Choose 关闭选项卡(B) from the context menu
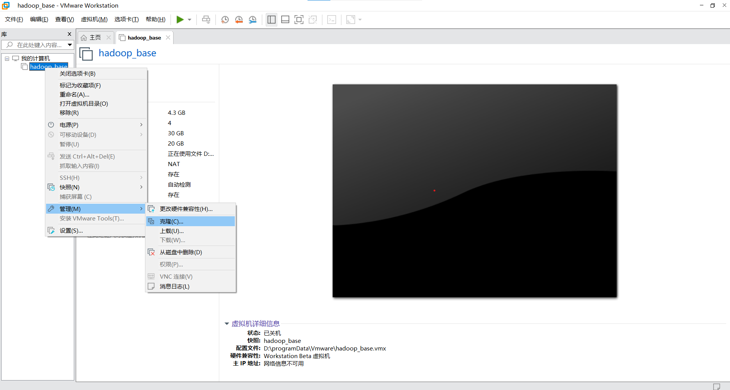The image size is (730, 390). 96,74
